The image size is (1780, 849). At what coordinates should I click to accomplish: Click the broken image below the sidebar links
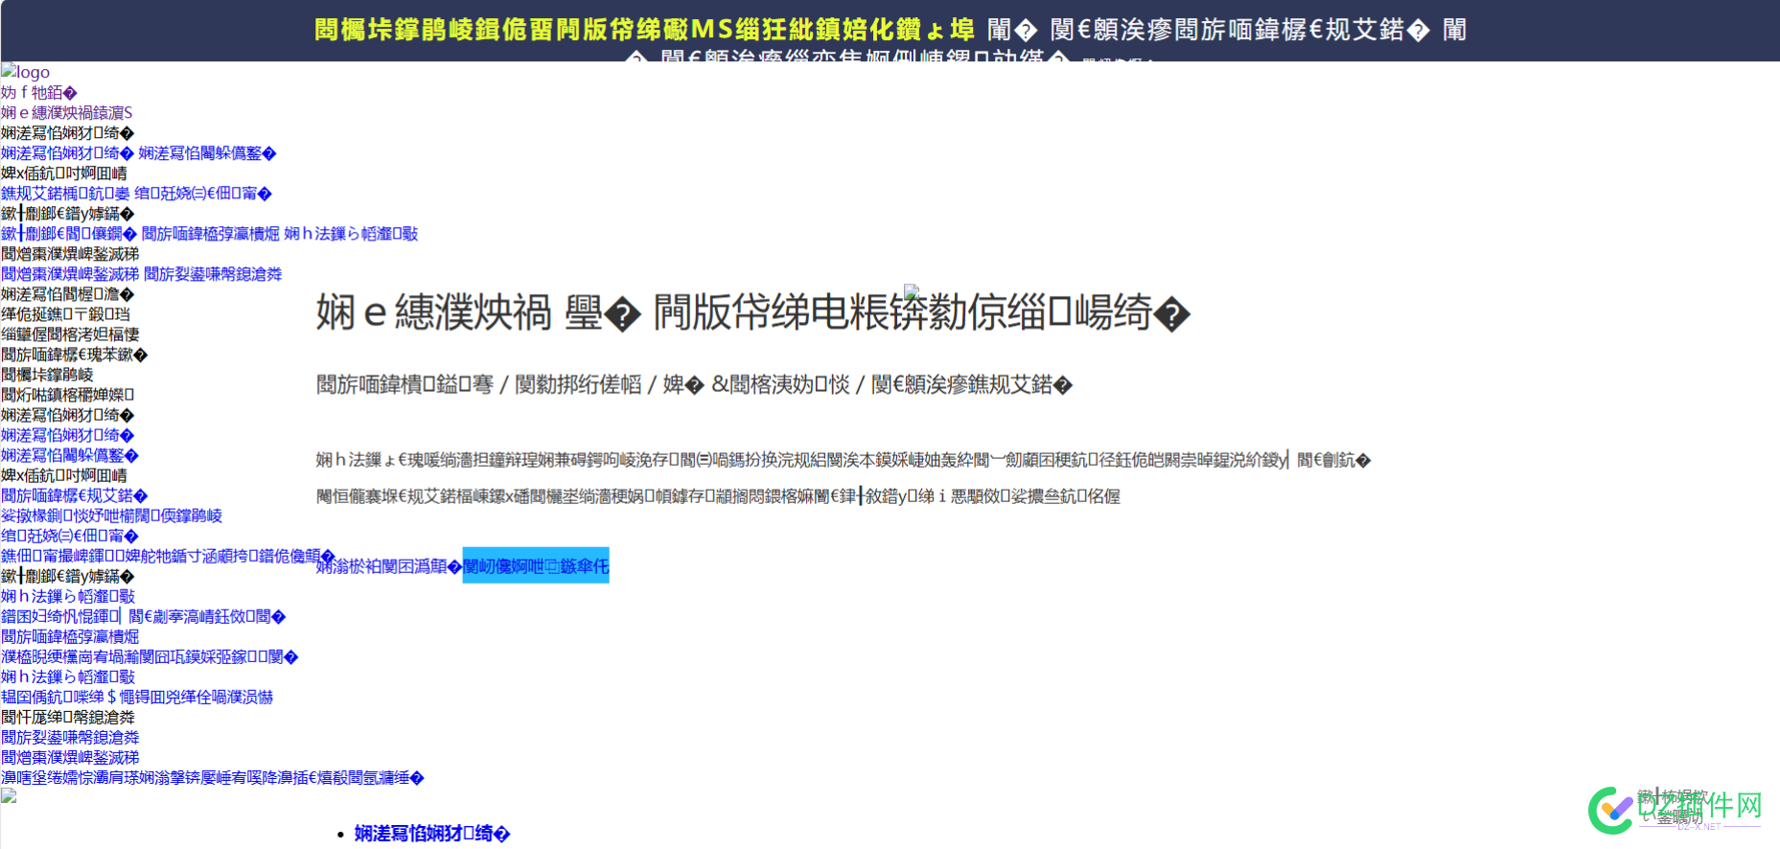pos(9,796)
